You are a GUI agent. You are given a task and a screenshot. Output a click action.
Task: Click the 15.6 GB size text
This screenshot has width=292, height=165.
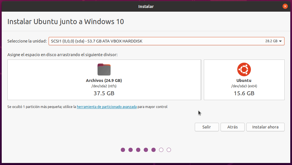[244, 93]
